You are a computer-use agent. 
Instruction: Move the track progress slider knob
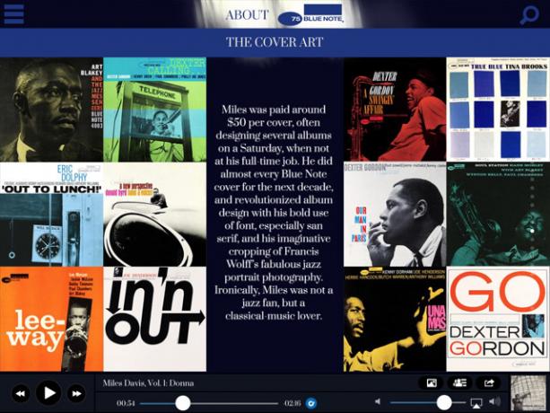point(183,403)
